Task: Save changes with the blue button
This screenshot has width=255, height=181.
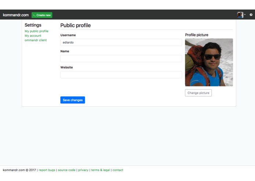Action: pyautogui.click(x=73, y=100)
